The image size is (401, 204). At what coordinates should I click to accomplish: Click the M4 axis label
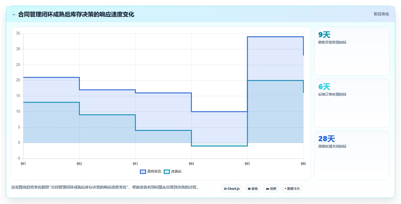191,164
